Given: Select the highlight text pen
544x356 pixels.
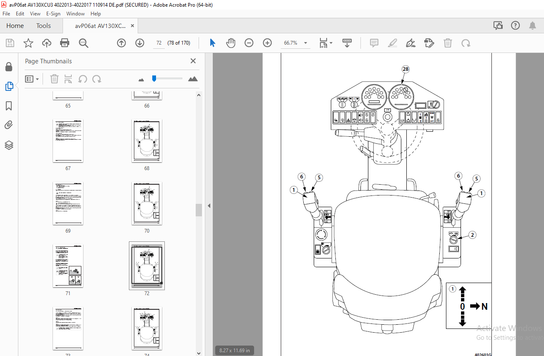Looking at the screenshot, I should pyautogui.click(x=393, y=43).
